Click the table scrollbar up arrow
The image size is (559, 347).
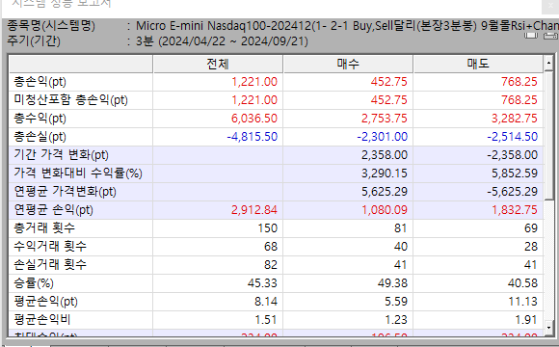[x=548, y=64]
